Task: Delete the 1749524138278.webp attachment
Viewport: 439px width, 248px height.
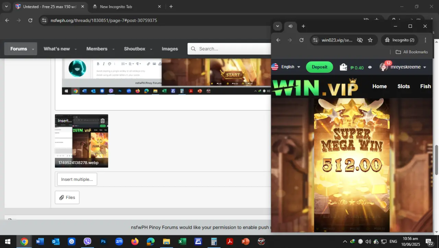Action: click(103, 121)
